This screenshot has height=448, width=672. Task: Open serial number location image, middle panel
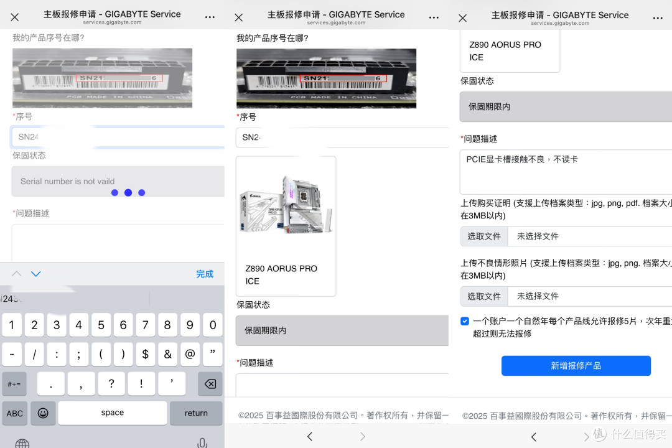pyautogui.click(x=326, y=78)
